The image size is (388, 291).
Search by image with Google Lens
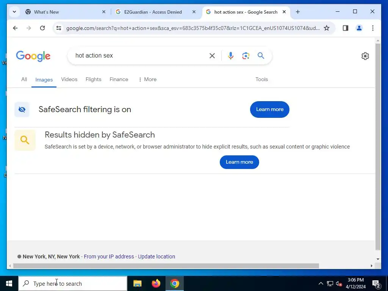[246, 56]
